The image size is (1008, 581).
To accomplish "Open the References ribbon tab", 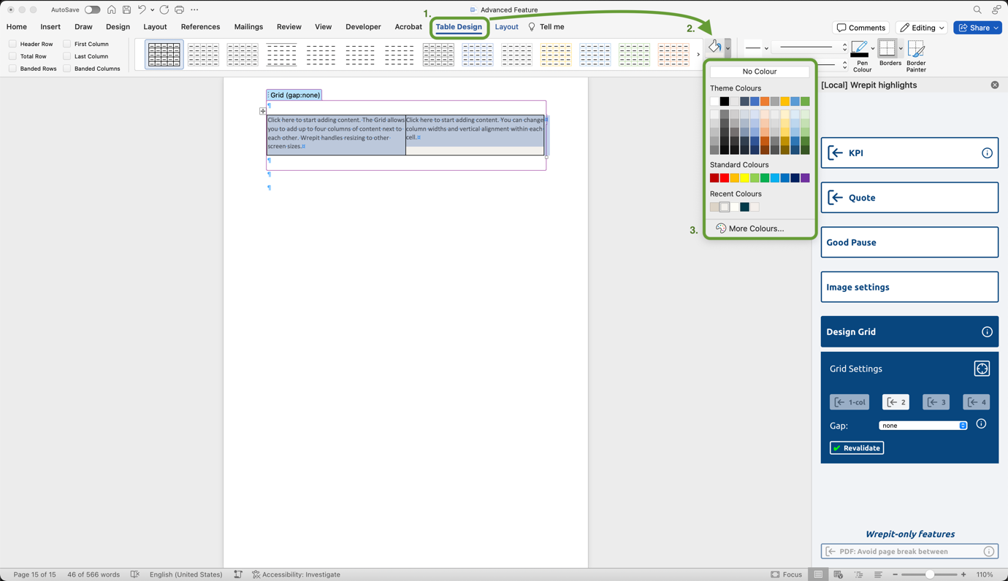I will click(200, 27).
